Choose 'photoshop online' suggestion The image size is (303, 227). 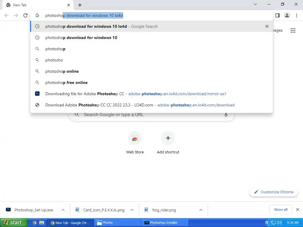coord(151,71)
